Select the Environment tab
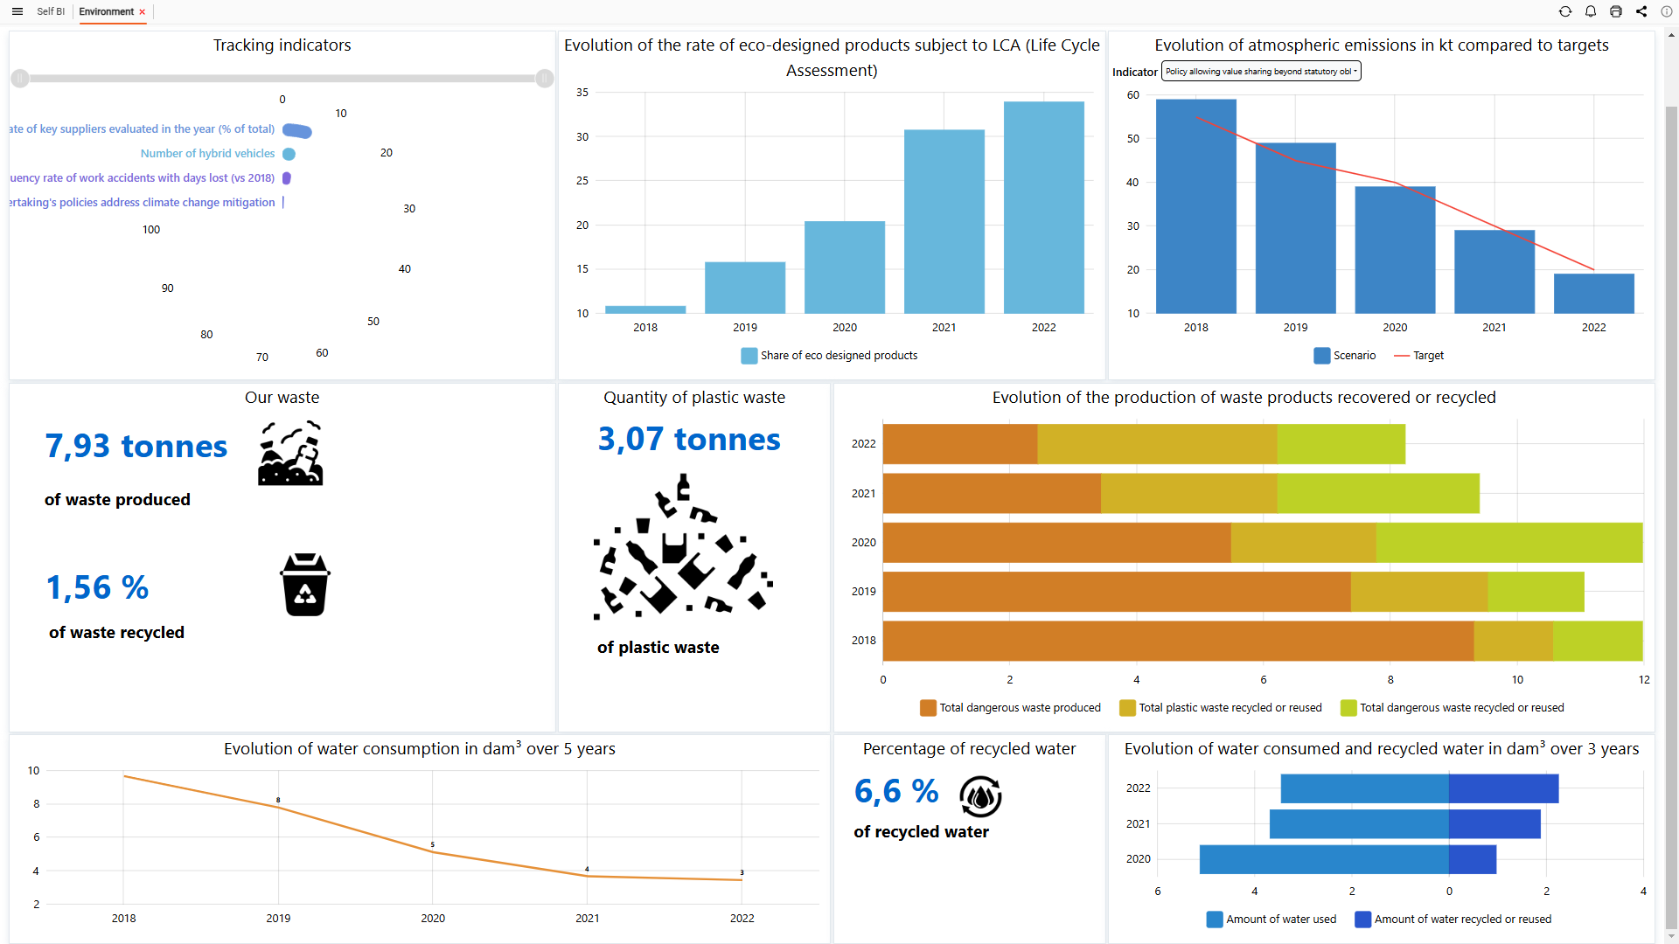 pyautogui.click(x=106, y=11)
